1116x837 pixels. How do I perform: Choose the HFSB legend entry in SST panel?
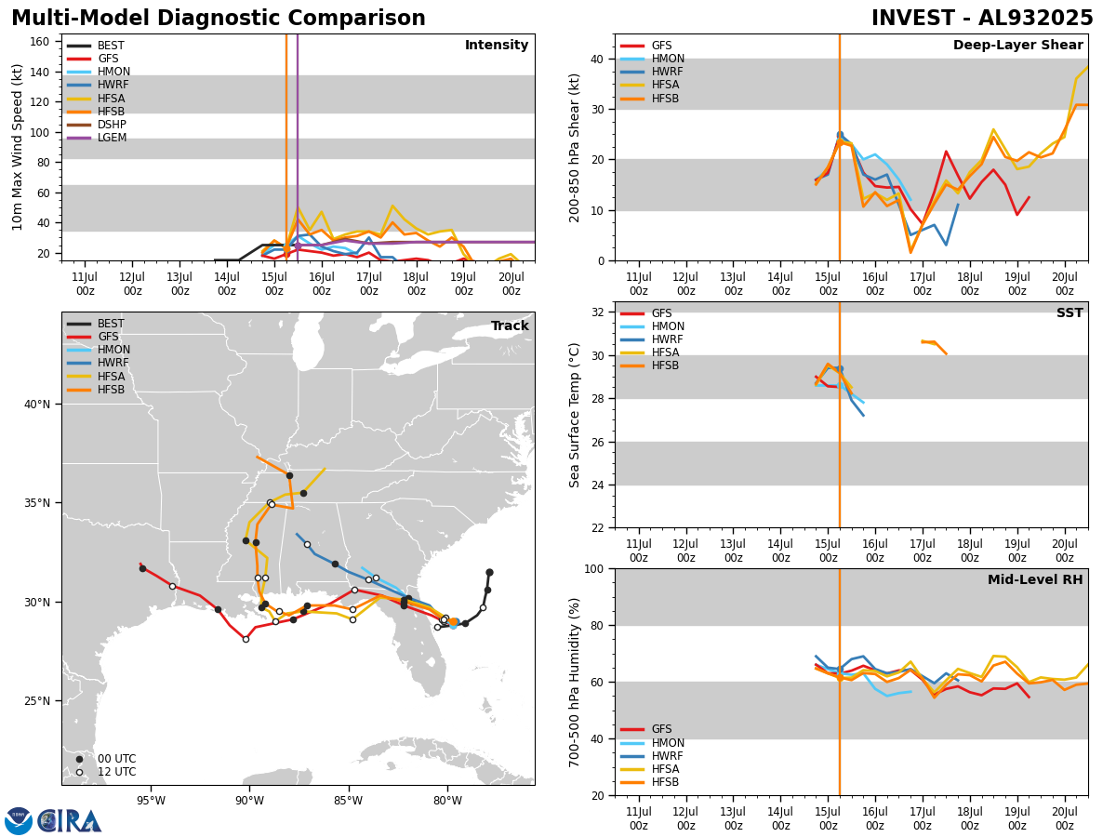[x=665, y=365]
